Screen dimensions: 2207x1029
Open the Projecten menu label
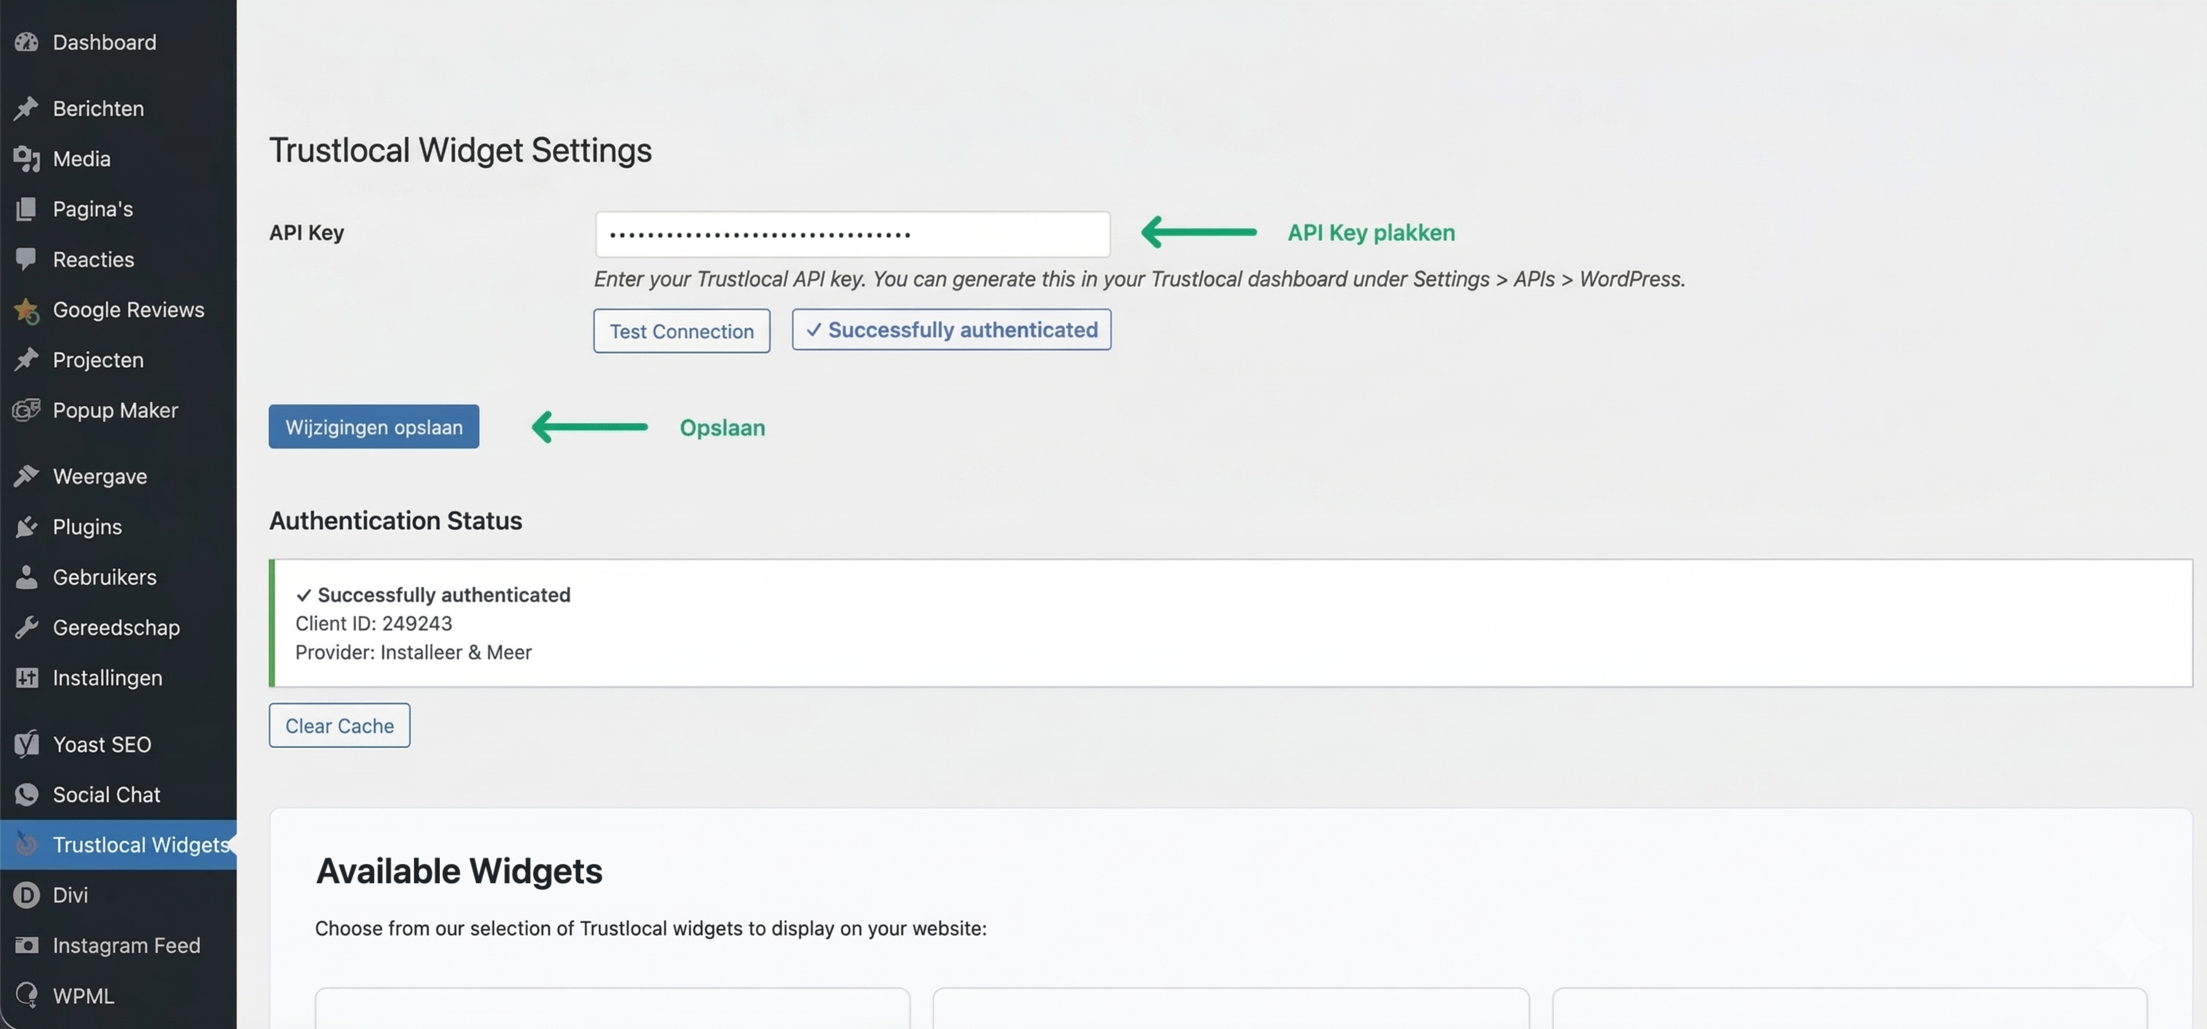click(x=98, y=360)
